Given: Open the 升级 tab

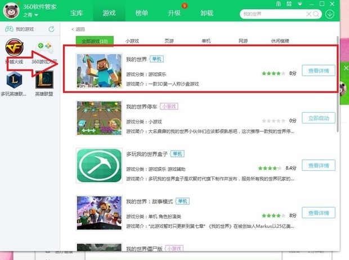Looking at the screenshot, I should (174, 13).
